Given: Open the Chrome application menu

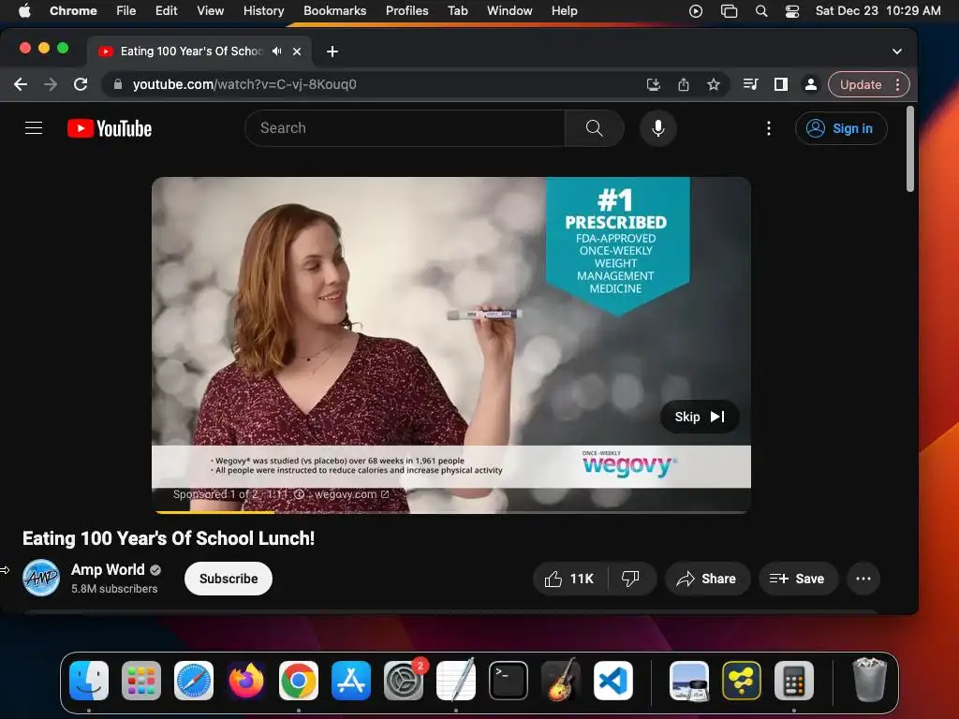Looking at the screenshot, I should [x=73, y=10].
